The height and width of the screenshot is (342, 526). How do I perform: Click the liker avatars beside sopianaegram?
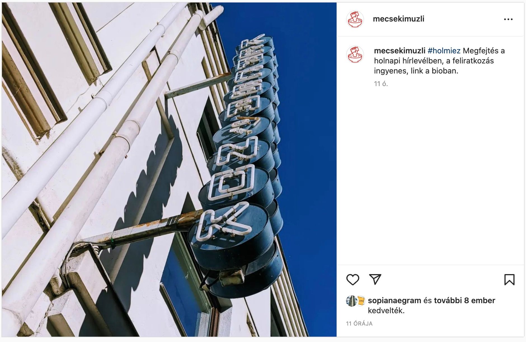click(x=356, y=301)
